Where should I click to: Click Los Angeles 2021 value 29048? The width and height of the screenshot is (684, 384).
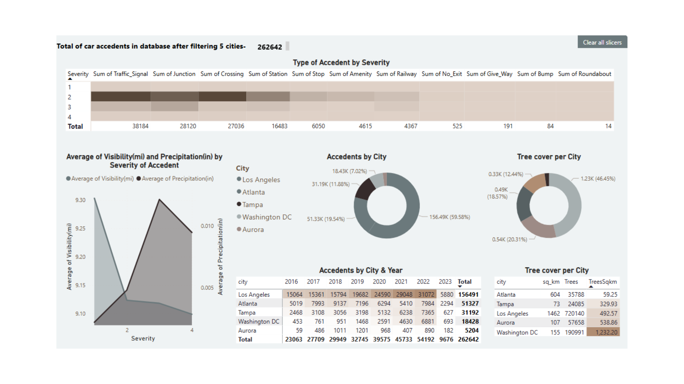click(x=404, y=294)
